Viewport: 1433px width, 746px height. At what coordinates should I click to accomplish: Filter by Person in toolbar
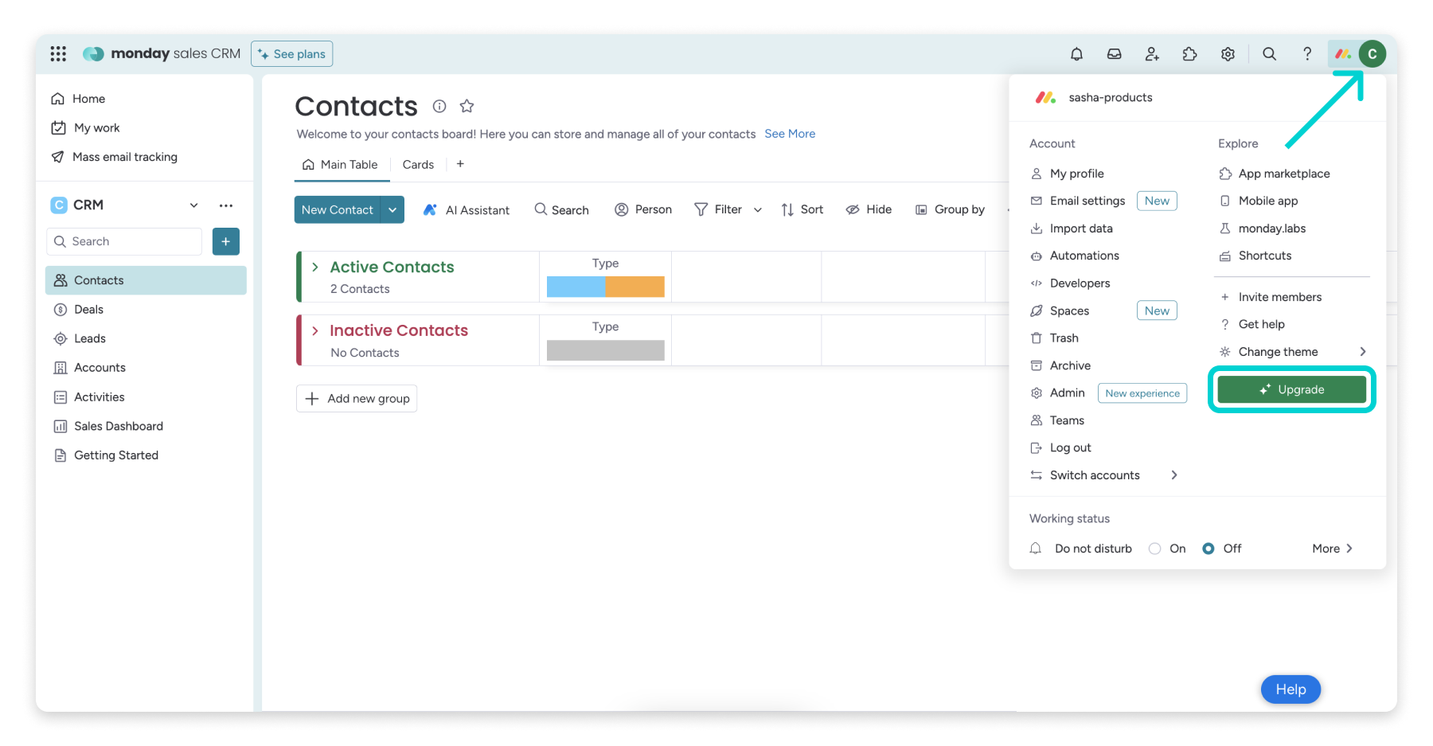[x=643, y=209]
